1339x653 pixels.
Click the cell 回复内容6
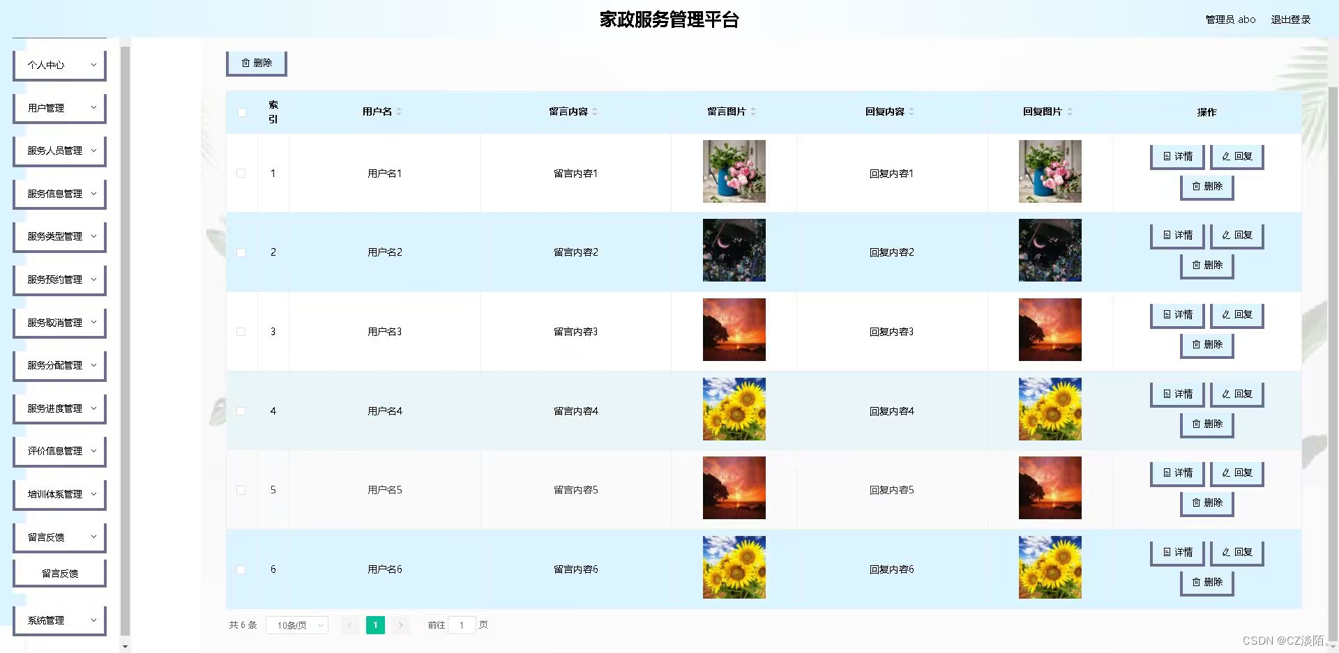(x=892, y=569)
